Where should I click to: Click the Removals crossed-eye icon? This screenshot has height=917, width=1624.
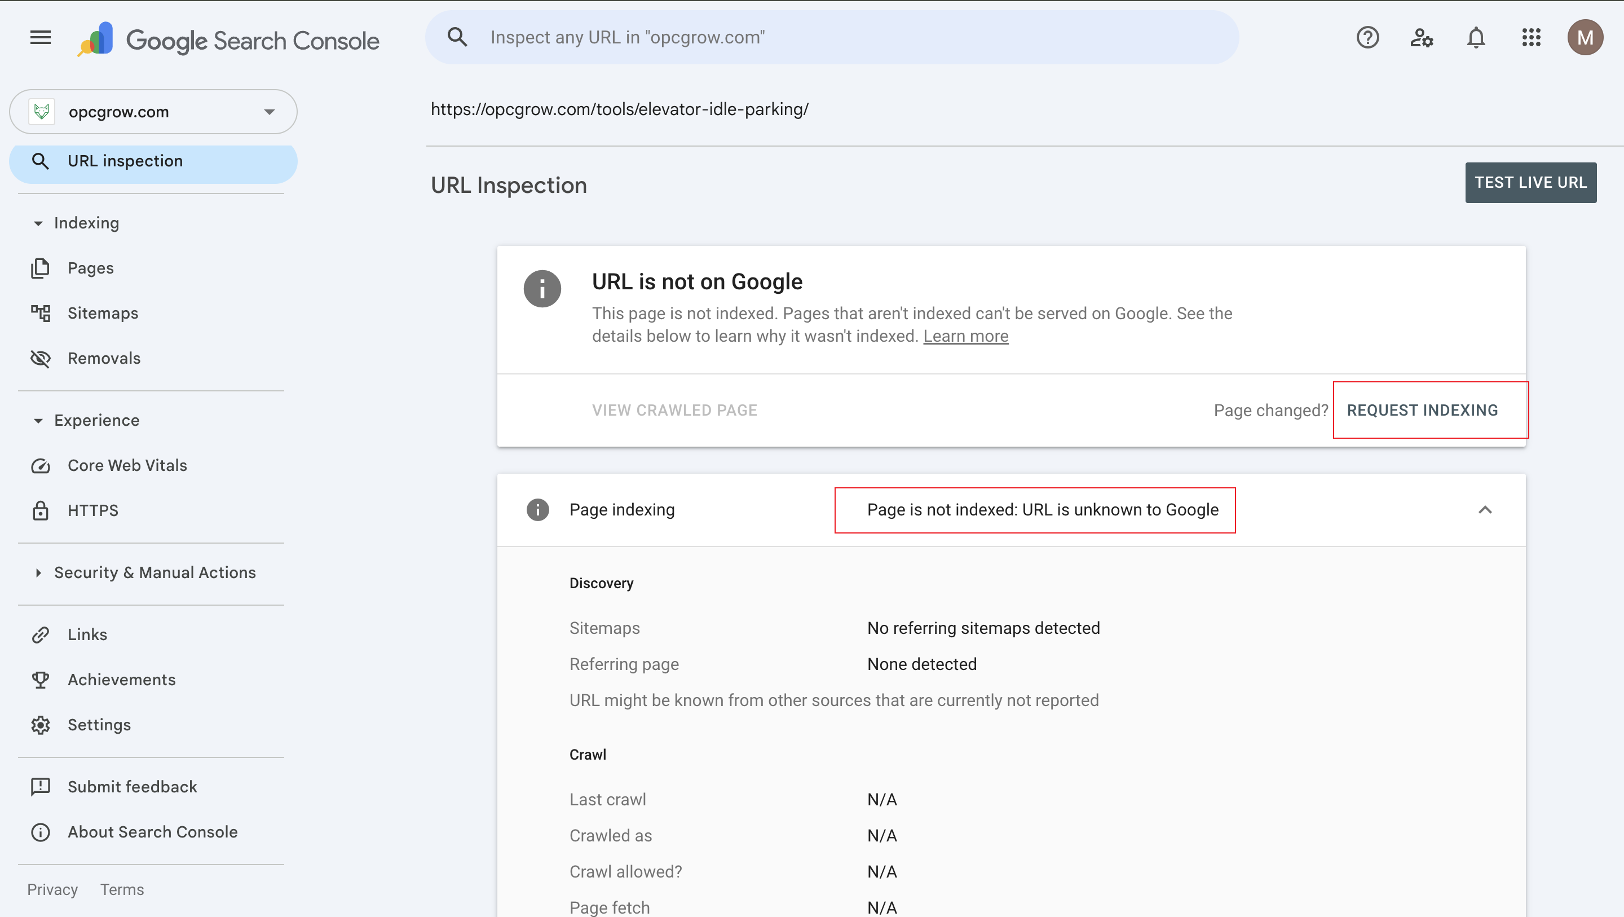point(41,358)
